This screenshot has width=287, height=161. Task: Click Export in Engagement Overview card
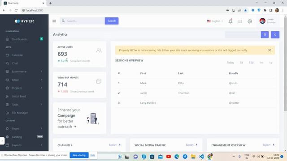coord(268,145)
